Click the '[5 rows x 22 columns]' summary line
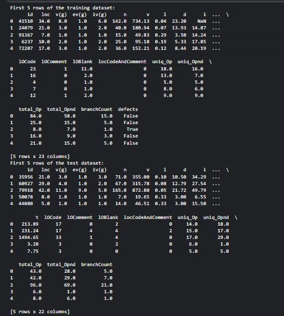284x316 pixels. pos(40,312)
